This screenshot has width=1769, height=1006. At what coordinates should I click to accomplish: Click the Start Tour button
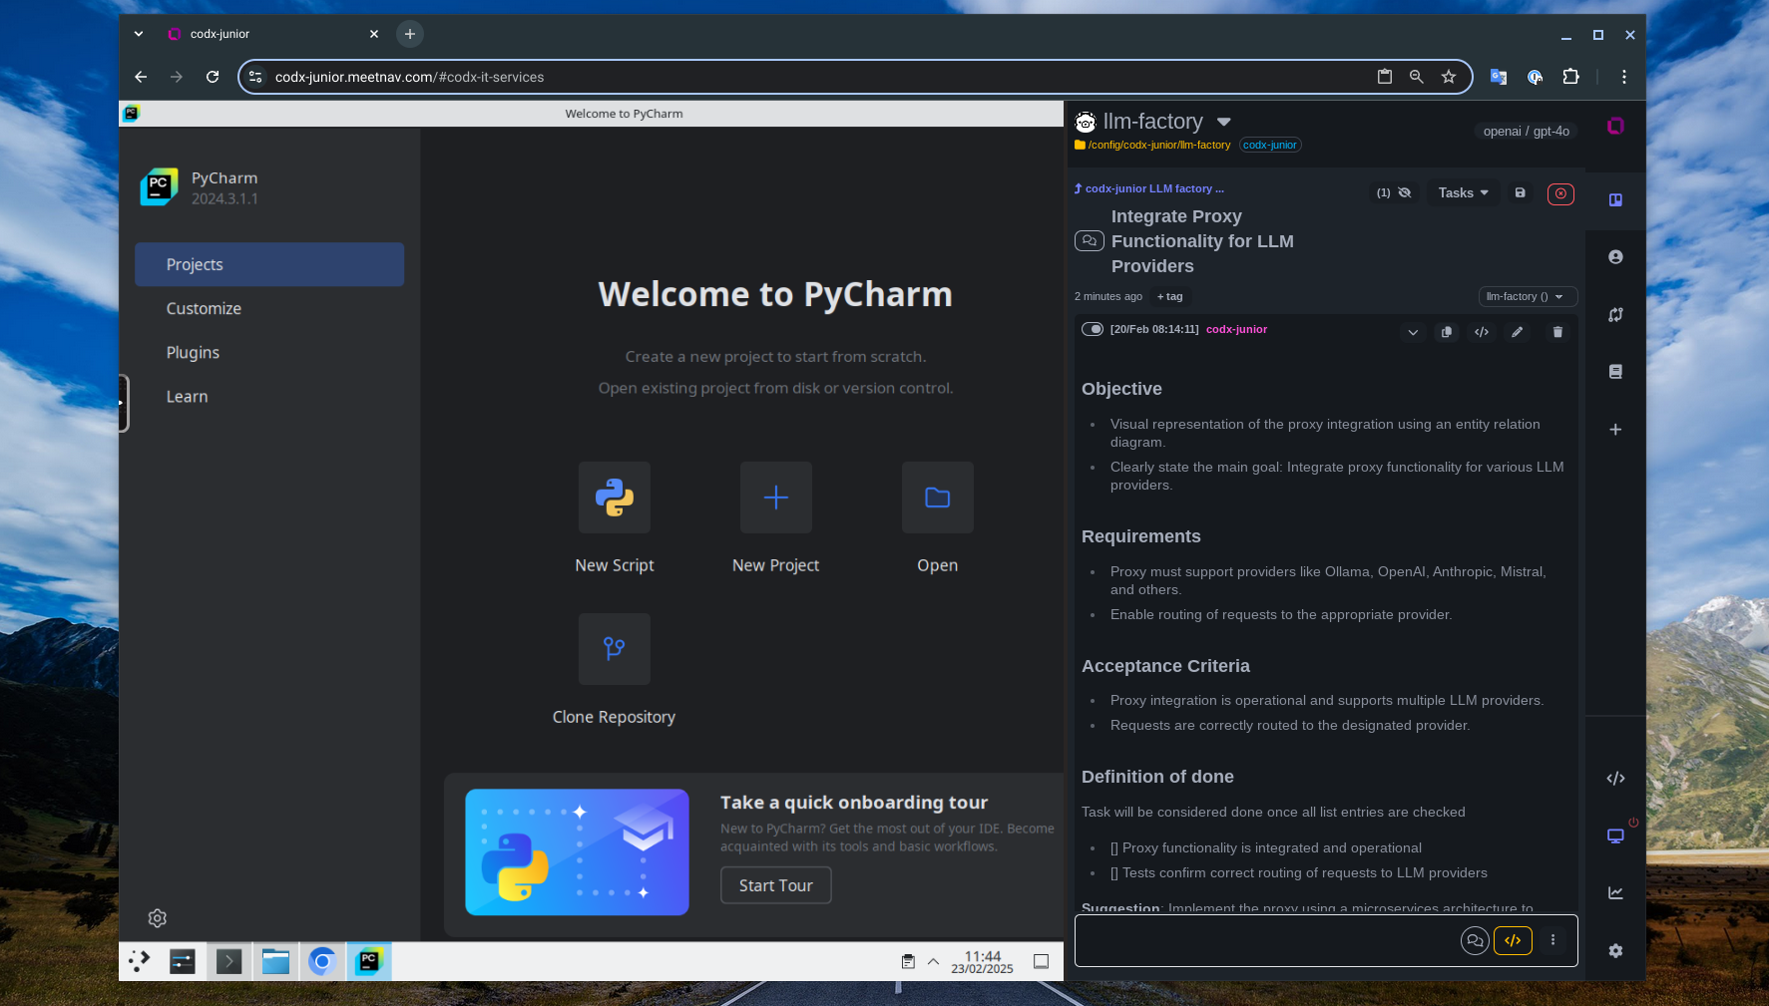776,885
